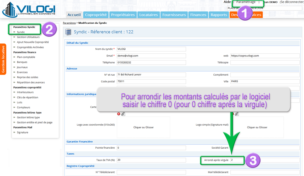This screenshot has height=176, width=304.
Task: Open Paramétrage in top bar
Action: click(x=246, y=2)
